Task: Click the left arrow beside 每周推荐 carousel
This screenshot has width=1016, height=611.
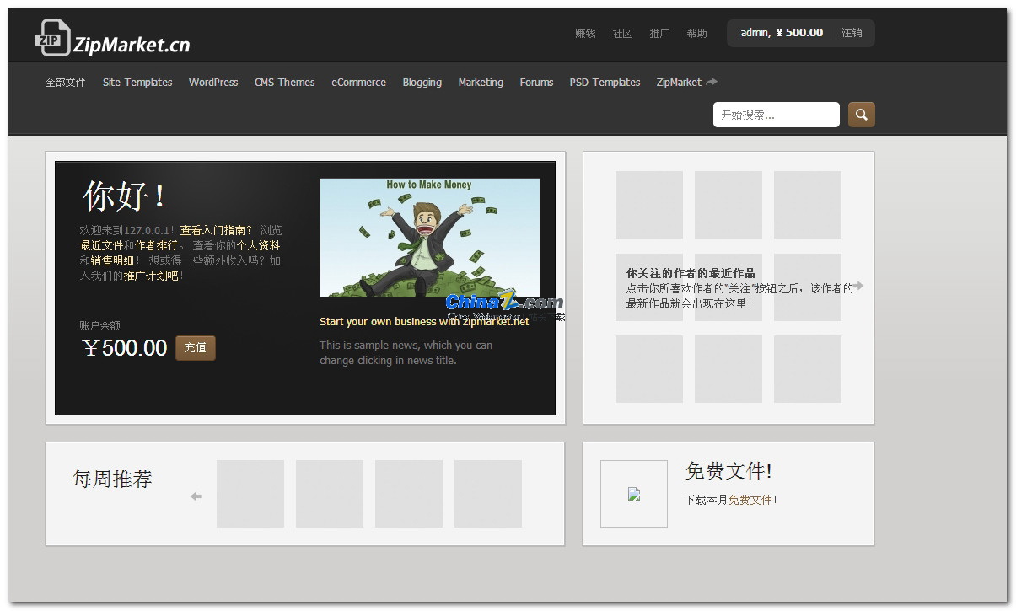Action: pyautogui.click(x=195, y=496)
